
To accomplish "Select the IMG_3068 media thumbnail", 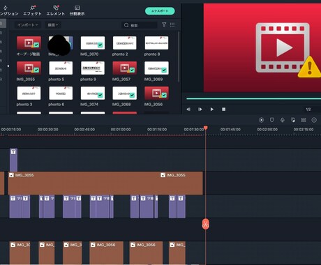I will tap(124, 93).
